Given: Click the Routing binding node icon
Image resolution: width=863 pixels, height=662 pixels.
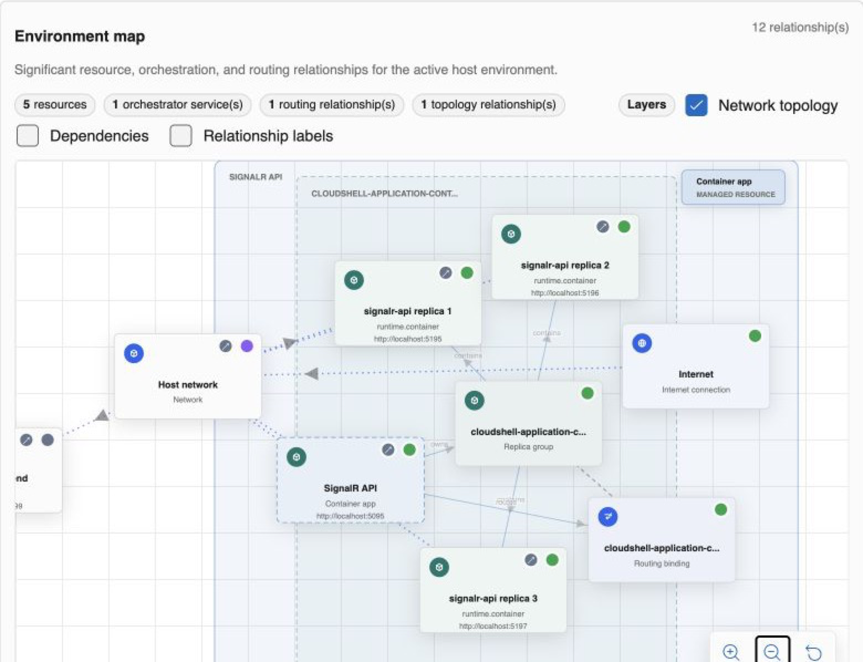Looking at the screenshot, I should pos(608,517).
